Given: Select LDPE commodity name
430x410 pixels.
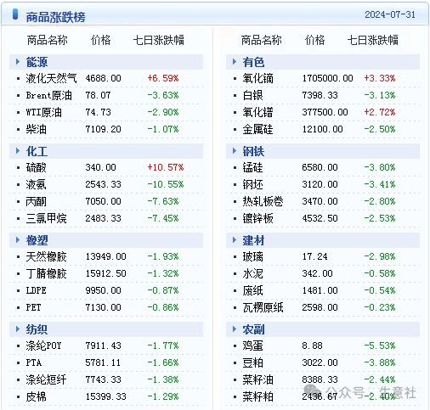Looking at the screenshot, I should click(x=36, y=290).
